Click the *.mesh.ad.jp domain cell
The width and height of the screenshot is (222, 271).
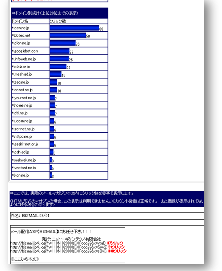(30, 74)
